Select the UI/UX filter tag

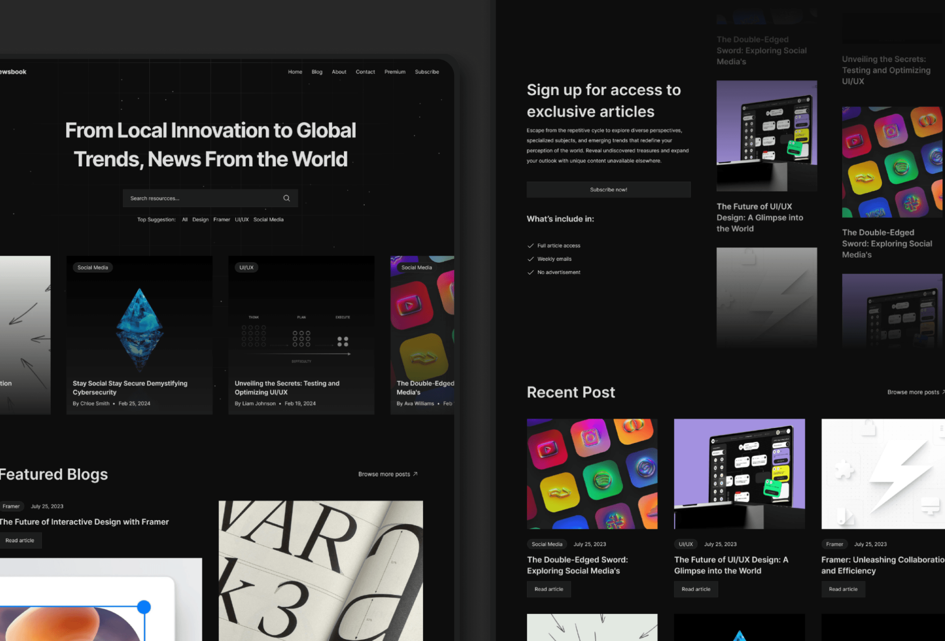click(242, 219)
